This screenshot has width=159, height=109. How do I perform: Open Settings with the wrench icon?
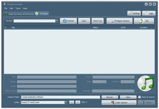pyautogui.click(x=134, y=13)
